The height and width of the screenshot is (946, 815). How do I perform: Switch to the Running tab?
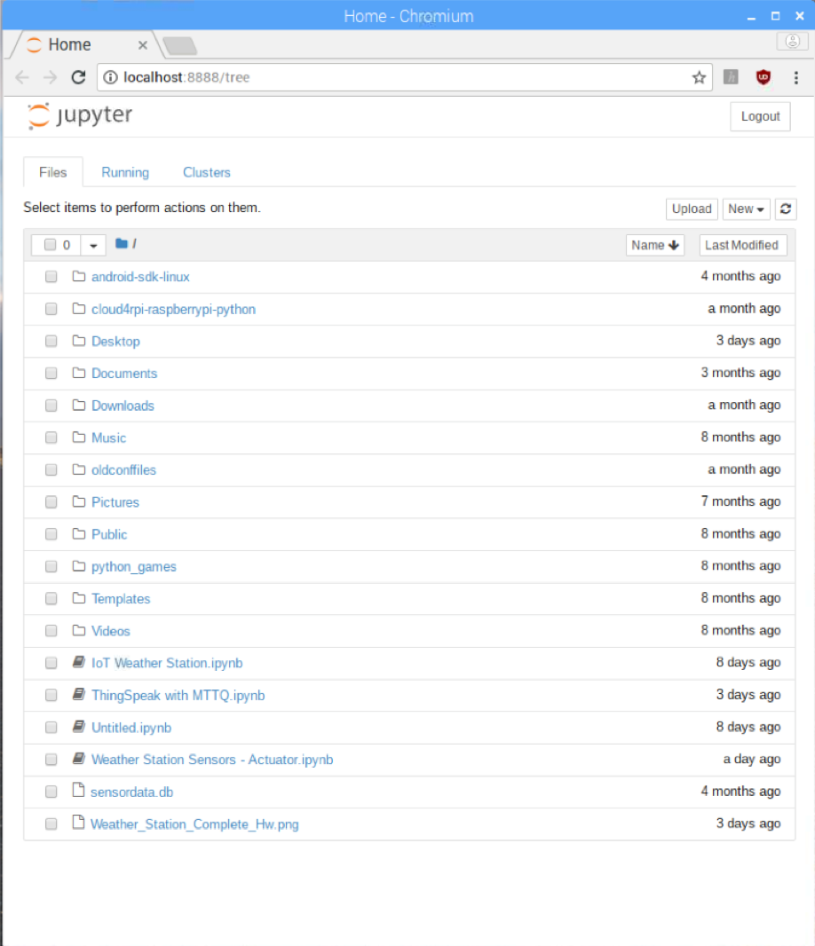click(x=124, y=172)
